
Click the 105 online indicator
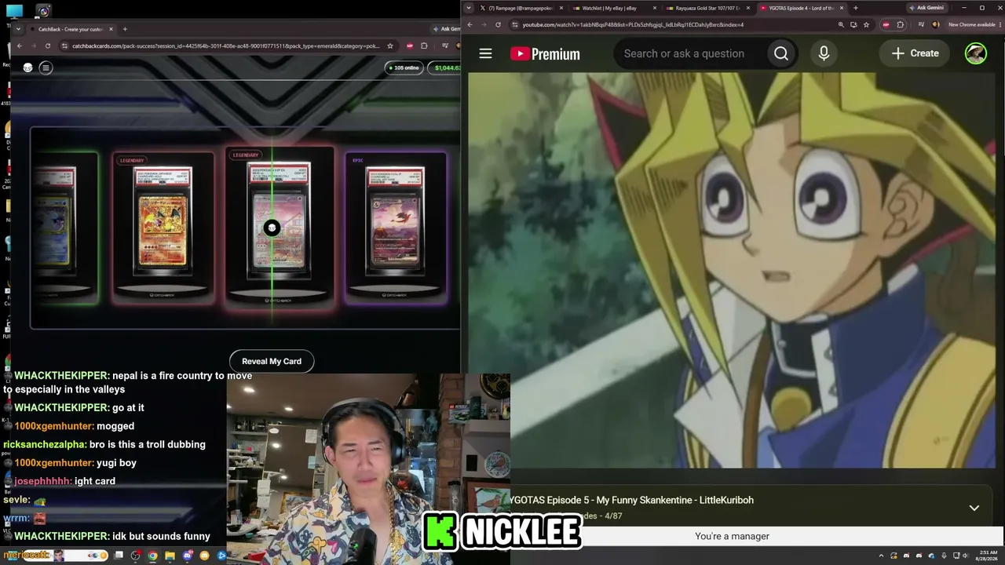click(x=404, y=67)
